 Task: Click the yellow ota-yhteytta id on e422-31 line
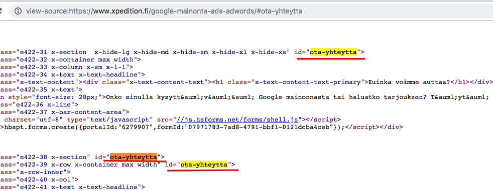click(x=333, y=52)
